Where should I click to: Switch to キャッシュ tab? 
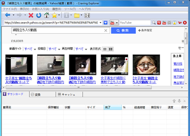69,95
